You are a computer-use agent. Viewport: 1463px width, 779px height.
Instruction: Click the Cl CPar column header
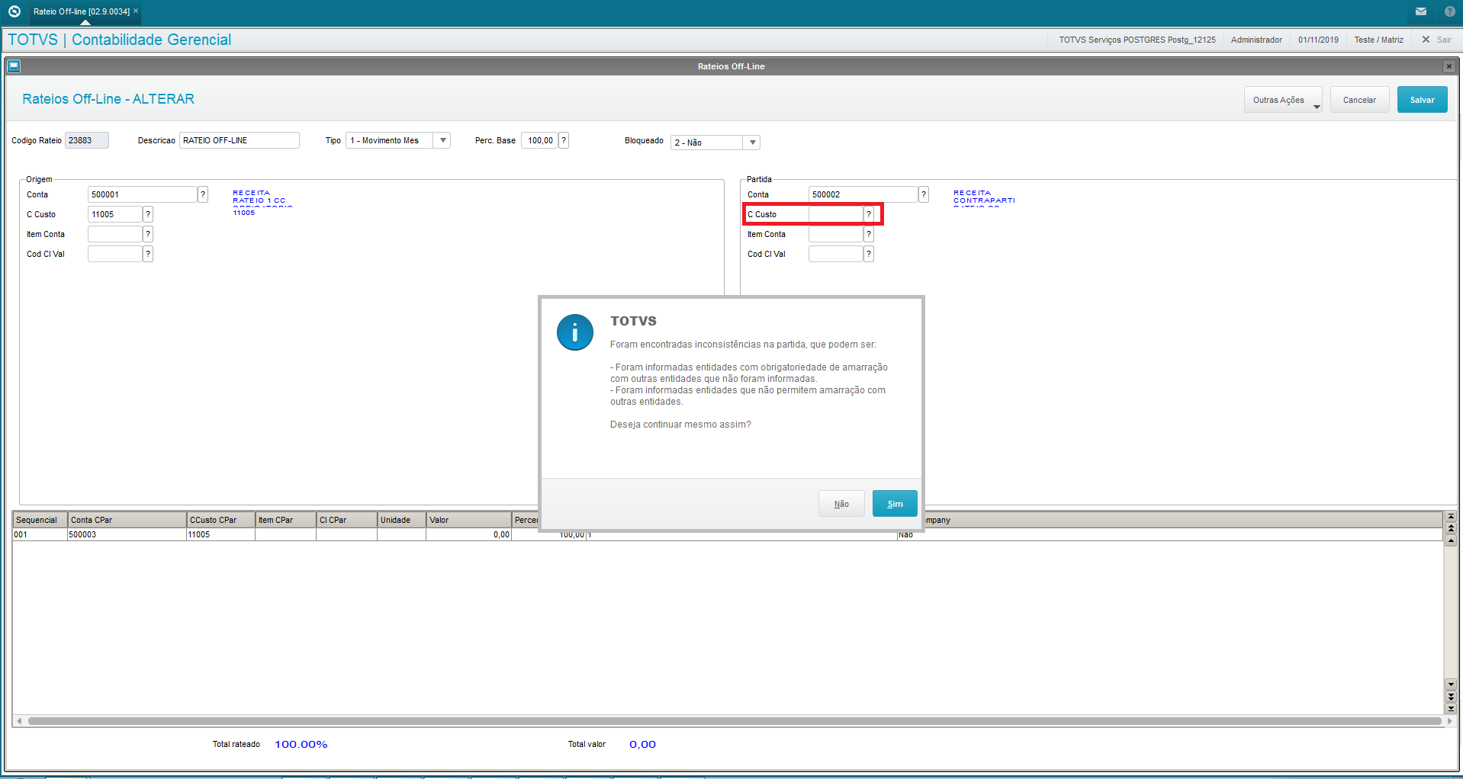[347, 520]
